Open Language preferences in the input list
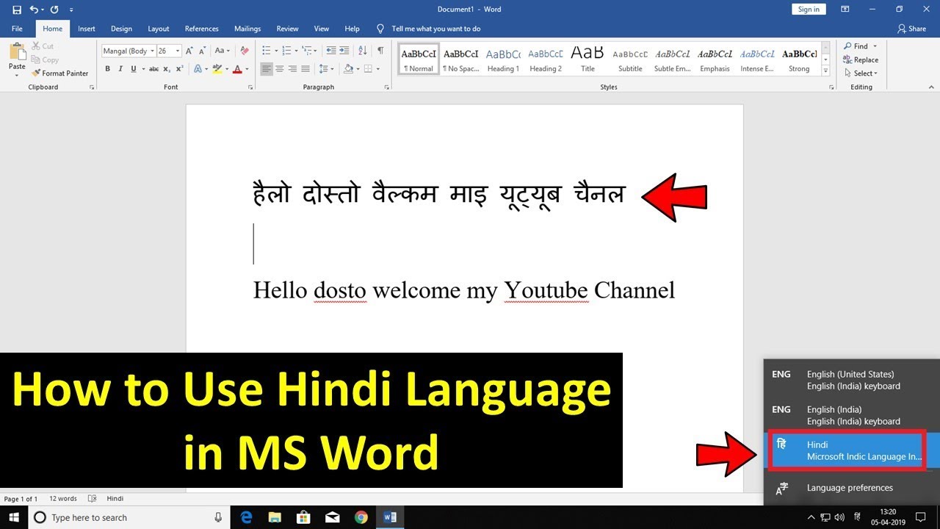This screenshot has height=529, width=940. pos(850,488)
